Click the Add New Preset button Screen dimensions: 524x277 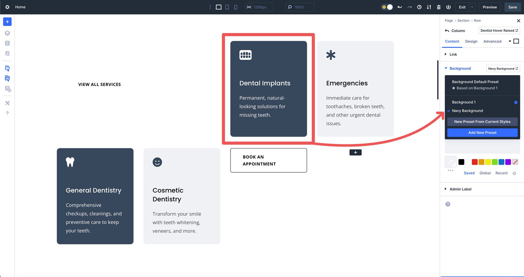(x=482, y=132)
